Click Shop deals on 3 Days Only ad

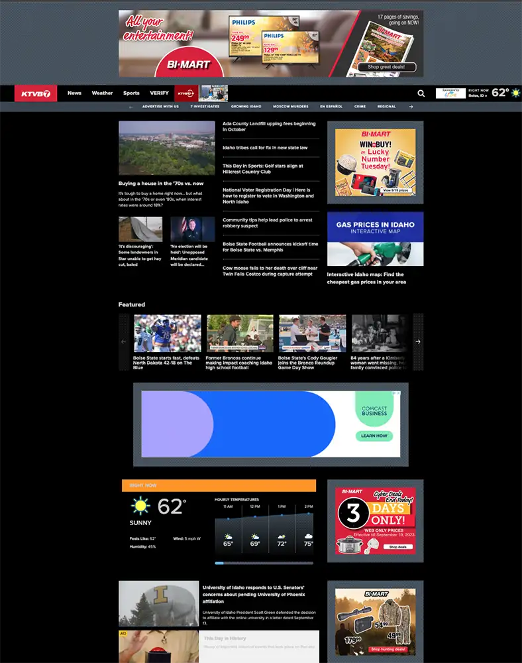397,547
